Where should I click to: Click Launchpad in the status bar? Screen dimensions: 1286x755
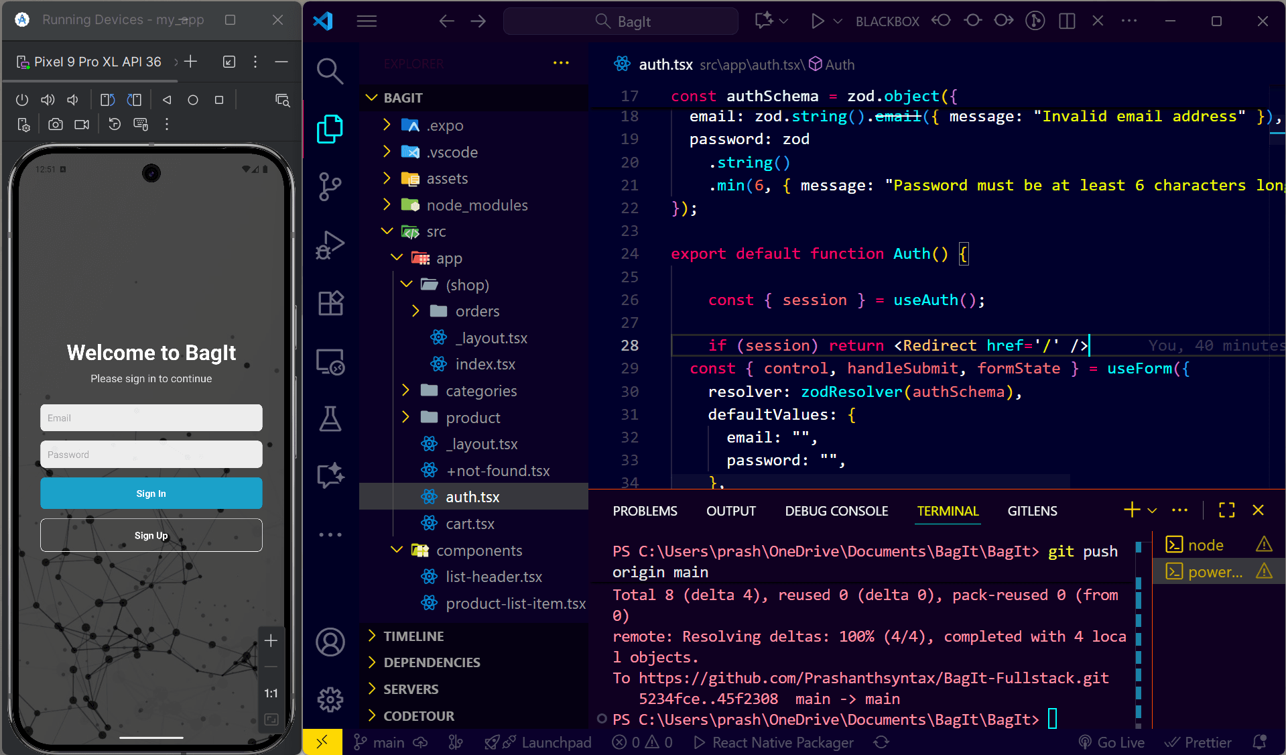(538, 742)
